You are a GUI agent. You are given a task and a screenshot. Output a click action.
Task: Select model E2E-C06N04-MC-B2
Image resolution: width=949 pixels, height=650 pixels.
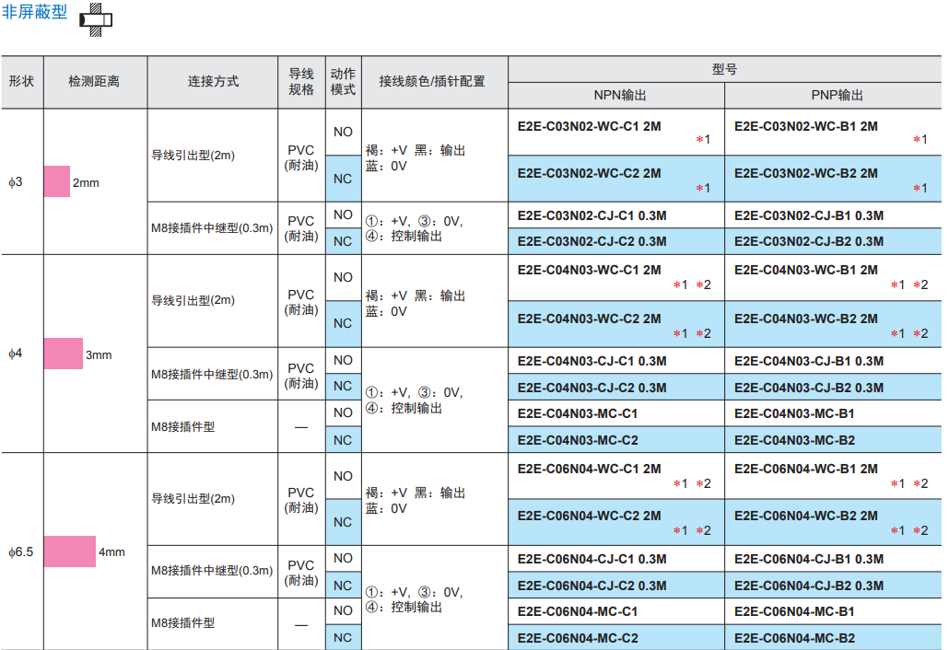(x=794, y=639)
